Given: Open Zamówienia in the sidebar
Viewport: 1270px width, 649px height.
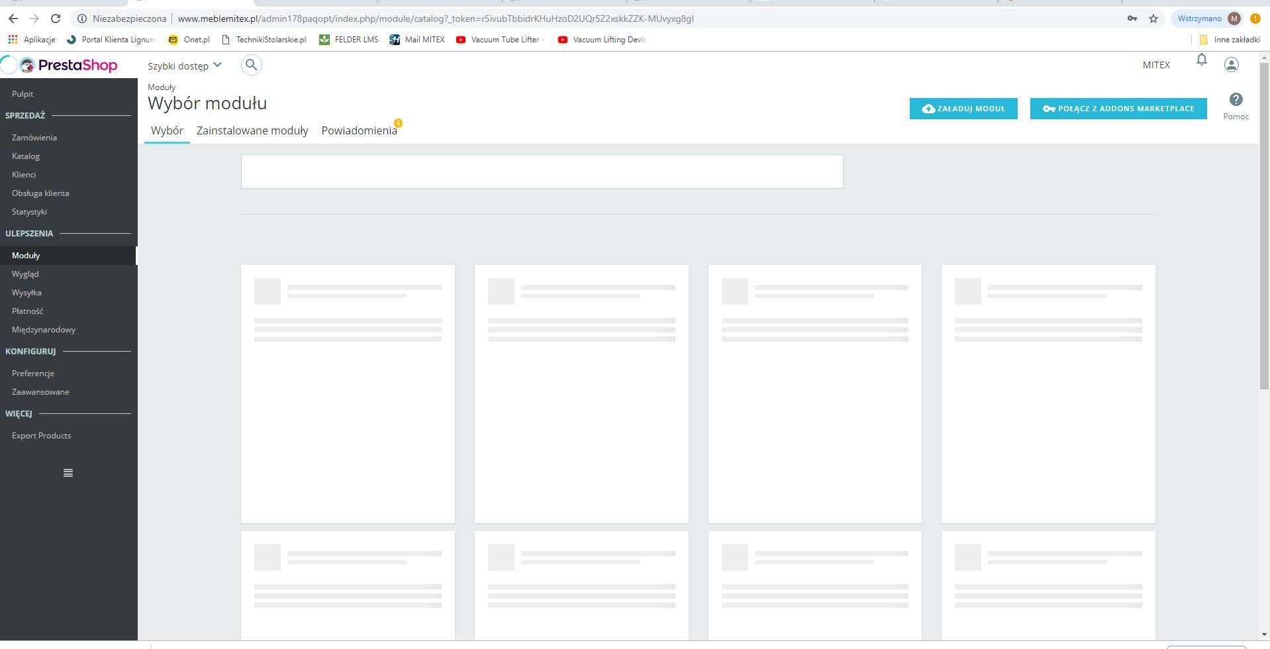Looking at the screenshot, I should pos(34,138).
